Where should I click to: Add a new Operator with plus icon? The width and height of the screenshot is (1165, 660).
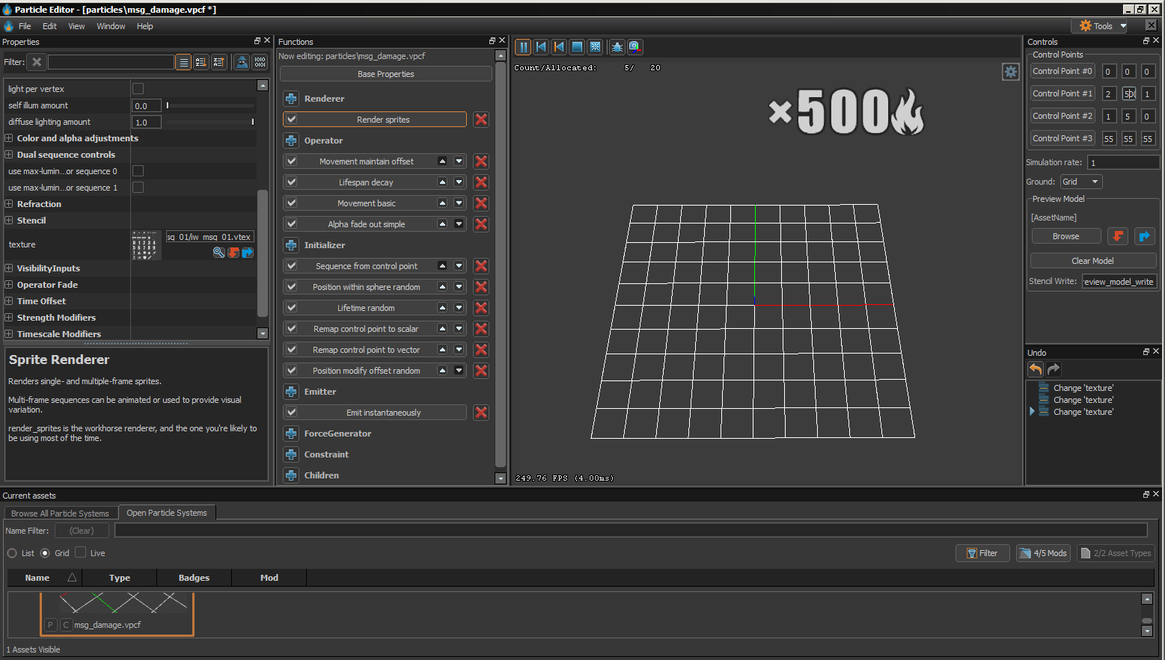point(291,141)
